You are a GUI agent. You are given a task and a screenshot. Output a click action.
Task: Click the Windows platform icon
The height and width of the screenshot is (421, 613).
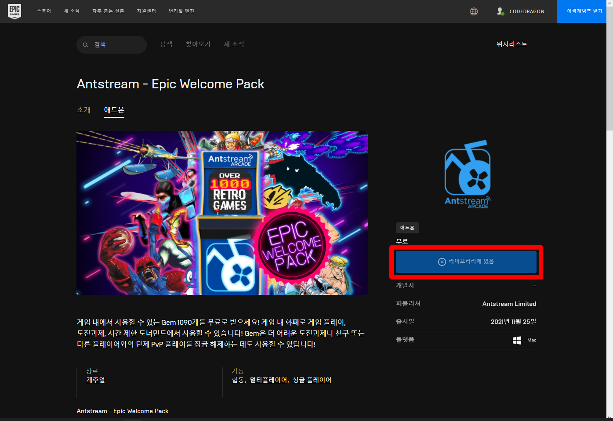coord(517,340)
